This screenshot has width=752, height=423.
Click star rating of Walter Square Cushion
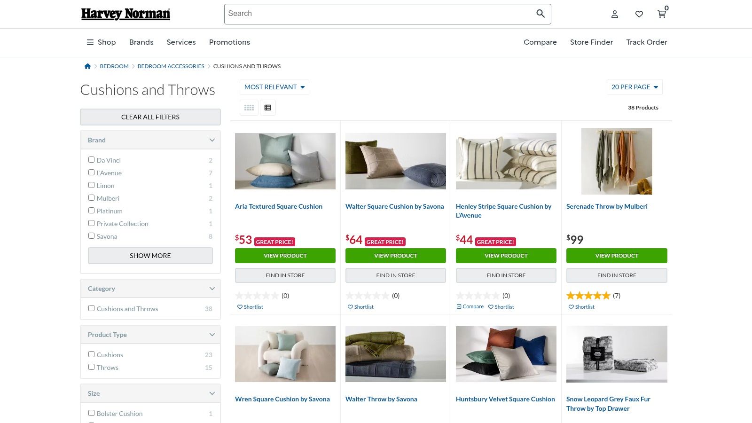point(367,296)
